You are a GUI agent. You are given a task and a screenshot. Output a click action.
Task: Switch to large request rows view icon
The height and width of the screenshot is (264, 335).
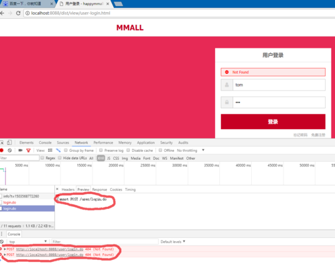pyautogui.click(x=50, y=150)
